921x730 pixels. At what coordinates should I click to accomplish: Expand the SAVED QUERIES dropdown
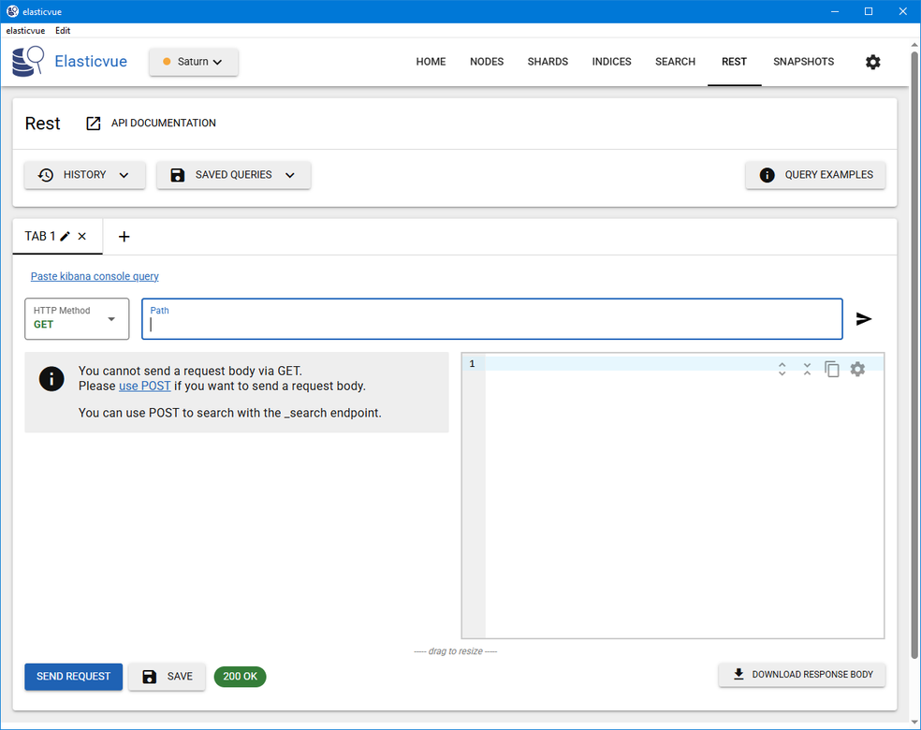click(x=233, y=175)
